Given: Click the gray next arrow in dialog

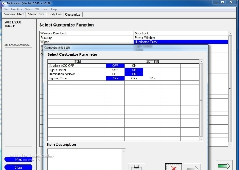Looking at the screenshot, I should [x=193, y=167].
